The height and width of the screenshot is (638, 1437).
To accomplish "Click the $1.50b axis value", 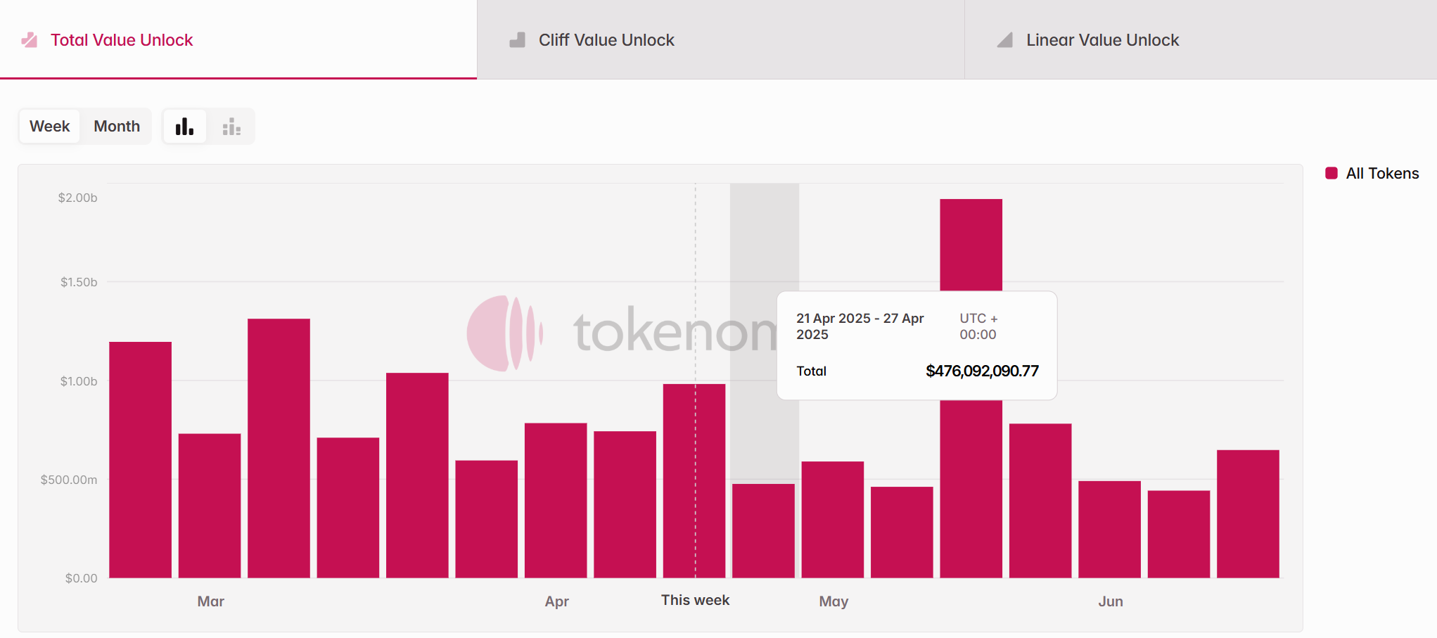I will tap(79, 282).
